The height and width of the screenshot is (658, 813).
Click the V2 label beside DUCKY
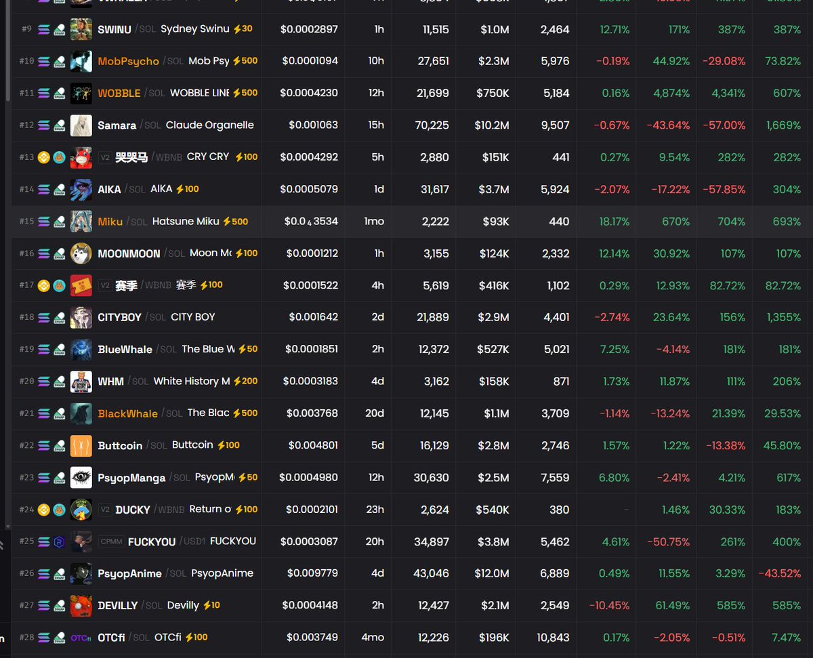[105, 510]
